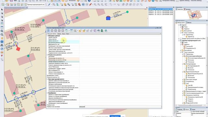Click the printer icon in dialog toolbar

pyautogui.click(x=98, y=31)
